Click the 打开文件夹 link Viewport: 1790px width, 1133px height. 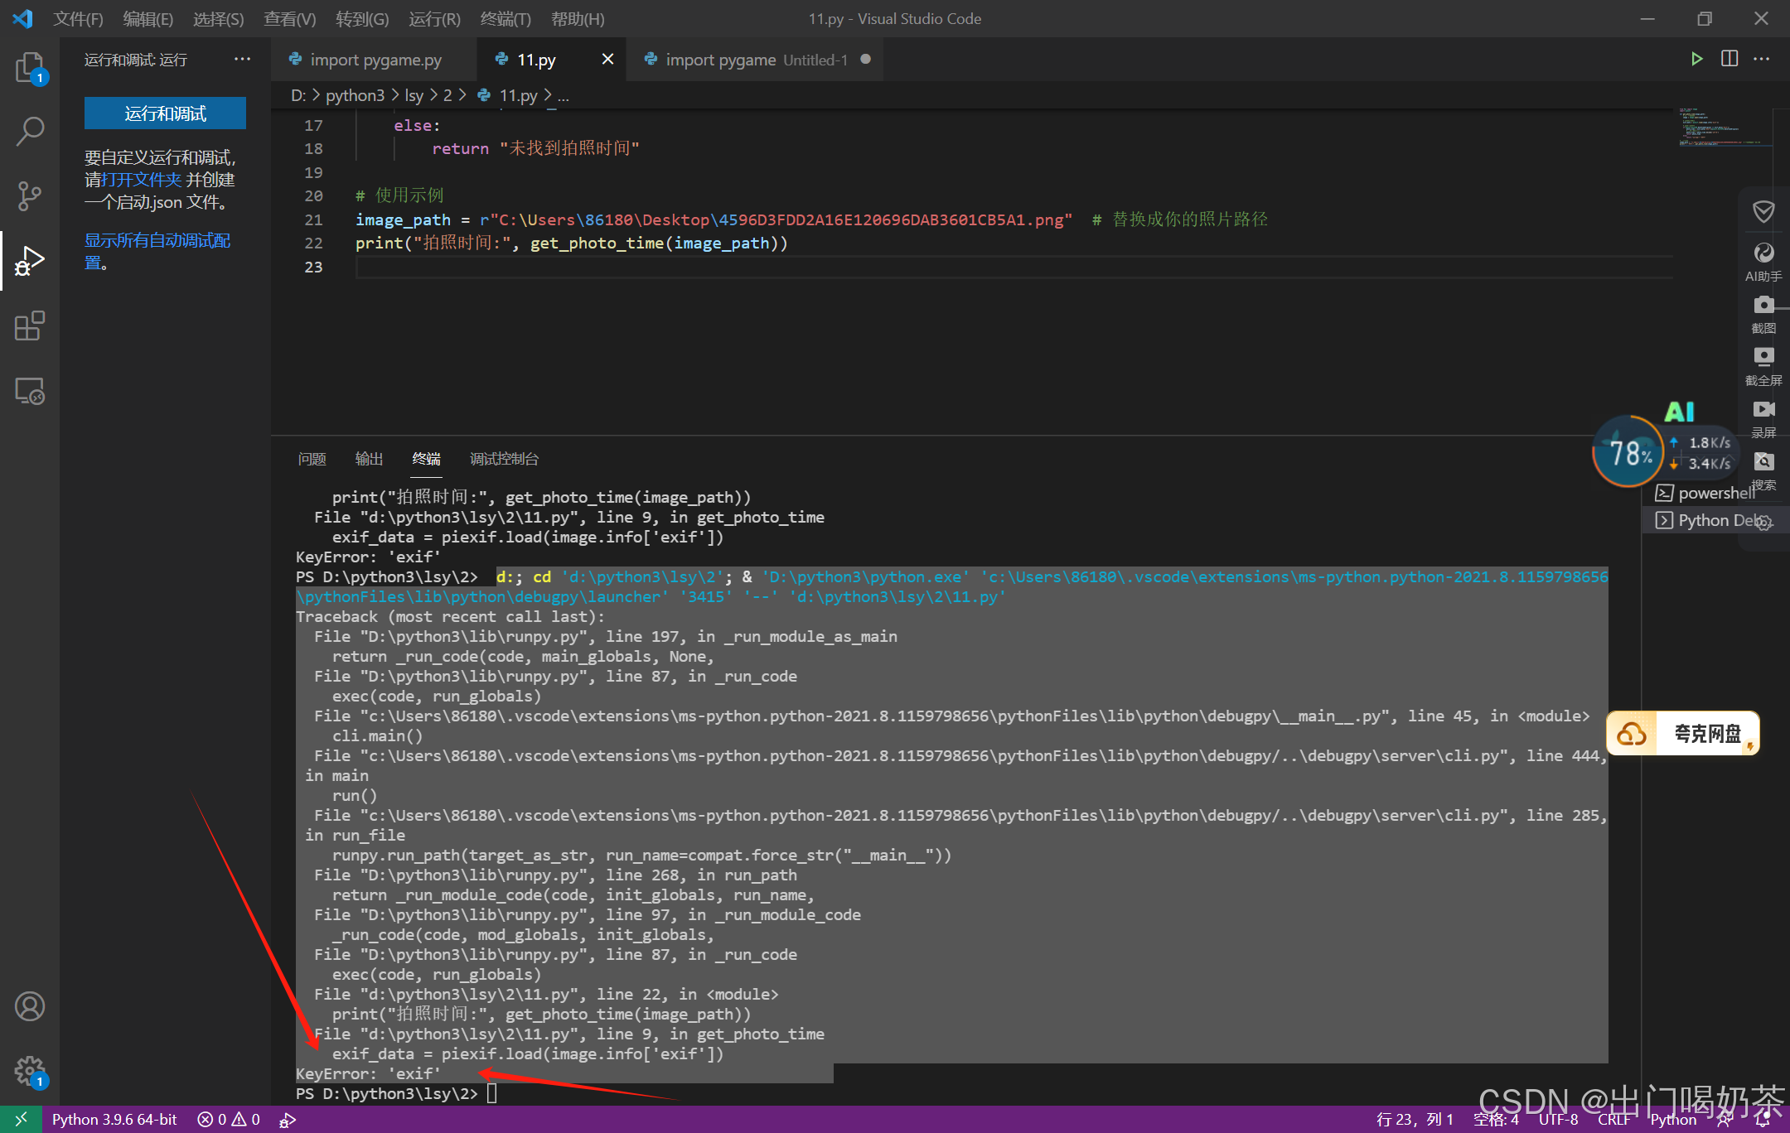(142, 180)
